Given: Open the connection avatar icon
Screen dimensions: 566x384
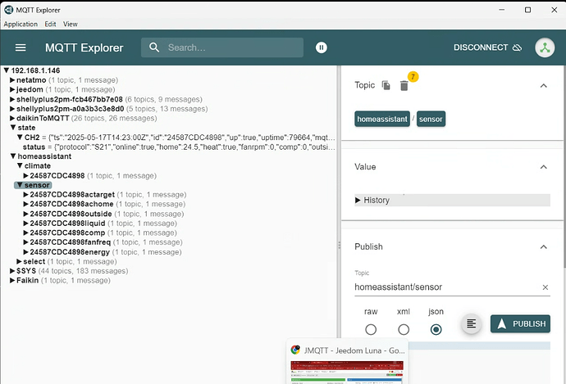Looking at the screenshot, I should point(545,47).
